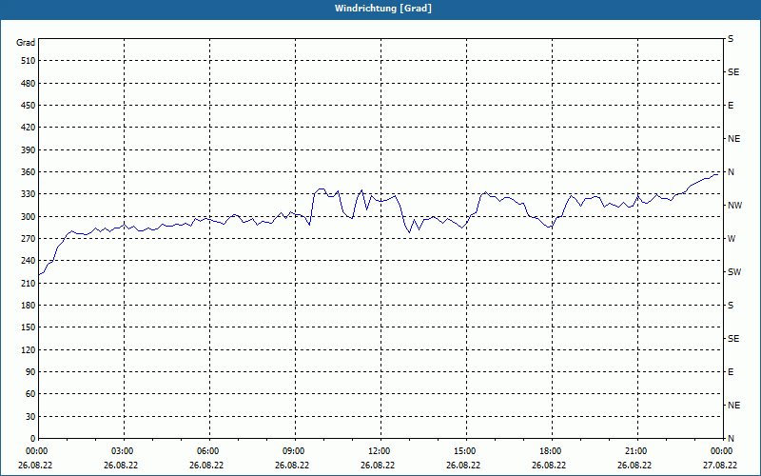Click the 00:00 label above 27.08.22
761x476 pixels.
pos(721,451)
